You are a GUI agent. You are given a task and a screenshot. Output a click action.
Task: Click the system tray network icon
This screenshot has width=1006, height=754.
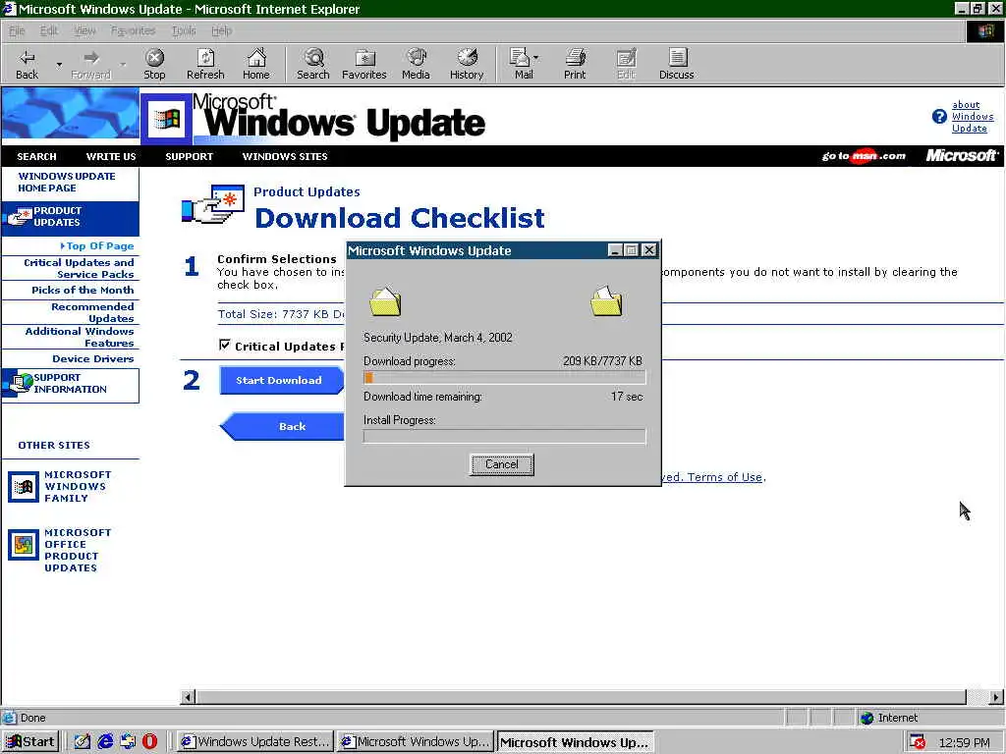pyautogui.click(x=918, y=742)
